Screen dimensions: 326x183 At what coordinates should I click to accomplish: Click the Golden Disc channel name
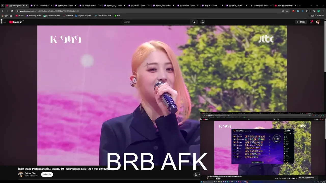click(30, 173)
